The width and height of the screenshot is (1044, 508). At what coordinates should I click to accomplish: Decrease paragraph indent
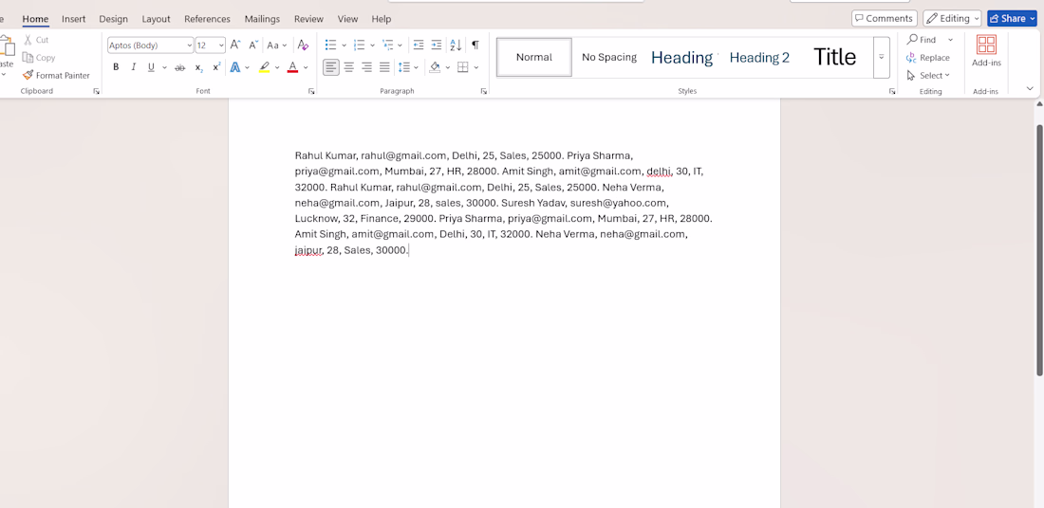pos(419,45)
